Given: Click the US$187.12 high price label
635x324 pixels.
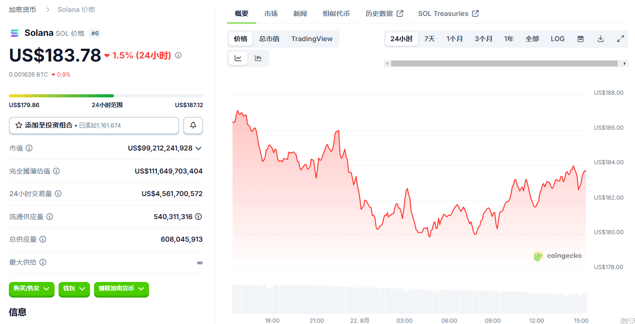Looking at the screenshot, I should click(189, 105).
